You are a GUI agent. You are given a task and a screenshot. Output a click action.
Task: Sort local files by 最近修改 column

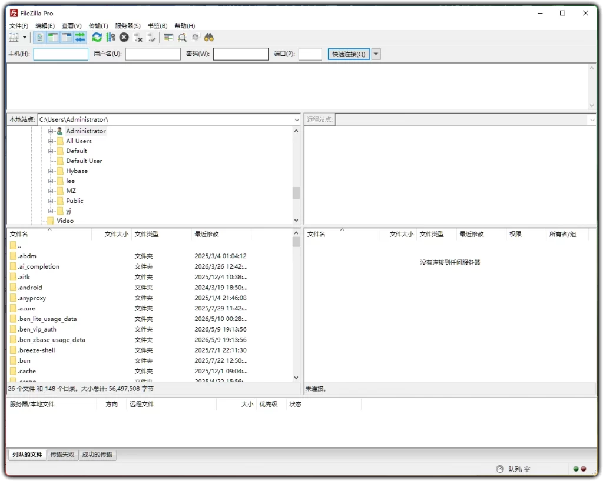point(221,234)
